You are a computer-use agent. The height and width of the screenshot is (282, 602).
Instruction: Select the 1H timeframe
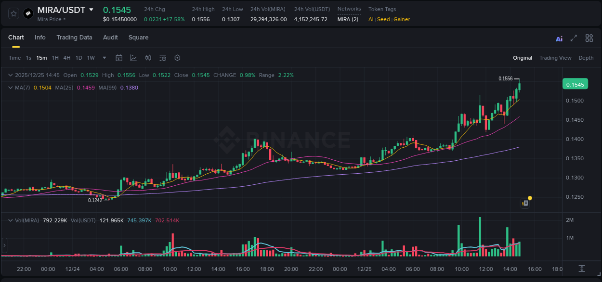coord(54,58)
